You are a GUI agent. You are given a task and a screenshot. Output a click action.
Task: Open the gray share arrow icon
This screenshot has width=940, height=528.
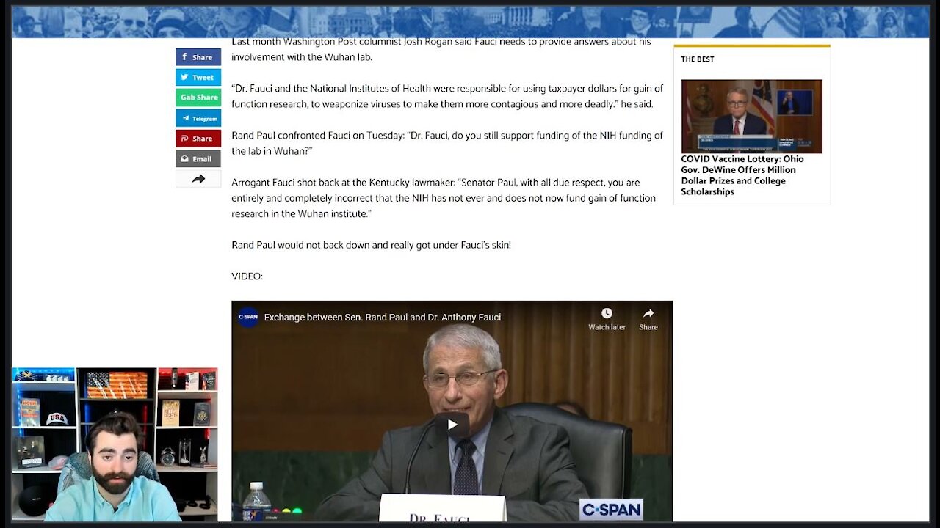pyautogui.click(x=198, y=179)
